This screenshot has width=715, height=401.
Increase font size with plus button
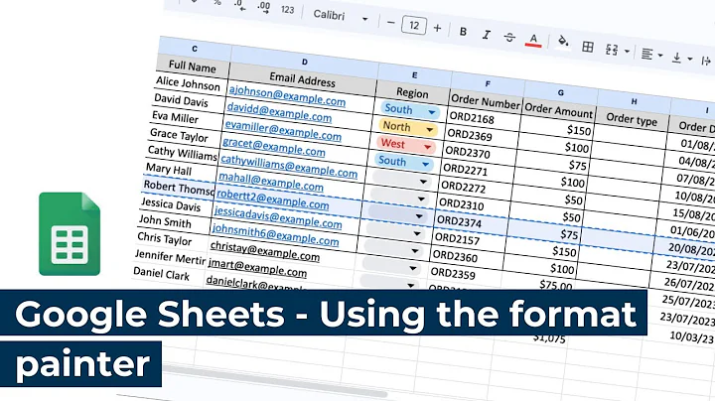coord(437,28)
